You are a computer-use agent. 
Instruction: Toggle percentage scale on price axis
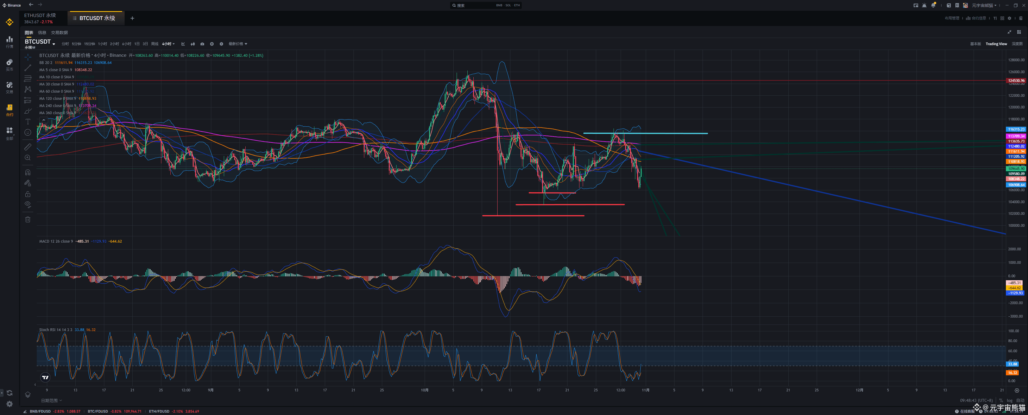(1001, 400)
